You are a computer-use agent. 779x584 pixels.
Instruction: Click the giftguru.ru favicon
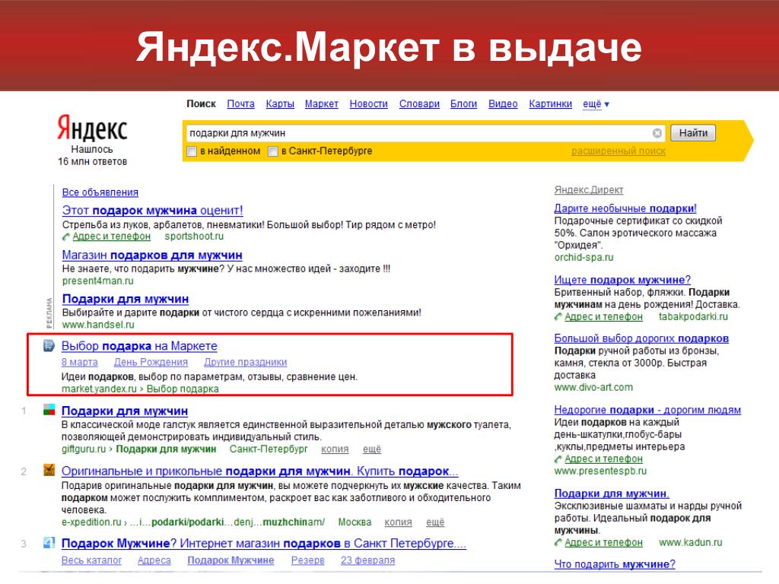coord(49,410)
